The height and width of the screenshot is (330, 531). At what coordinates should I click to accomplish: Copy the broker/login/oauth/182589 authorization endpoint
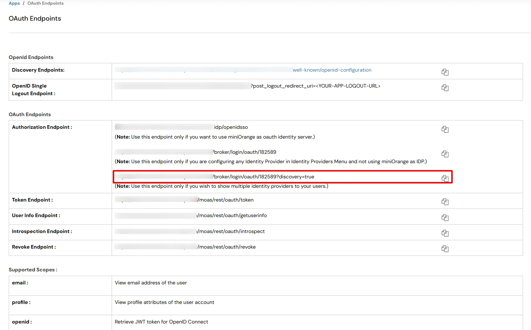tap(445, 154)
